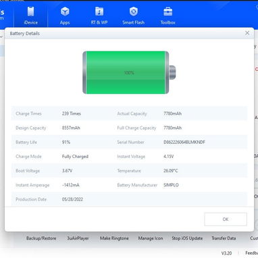Select instant voltage value 4.15V
Screen dimensions: 258x258
[x=169, y=157]
